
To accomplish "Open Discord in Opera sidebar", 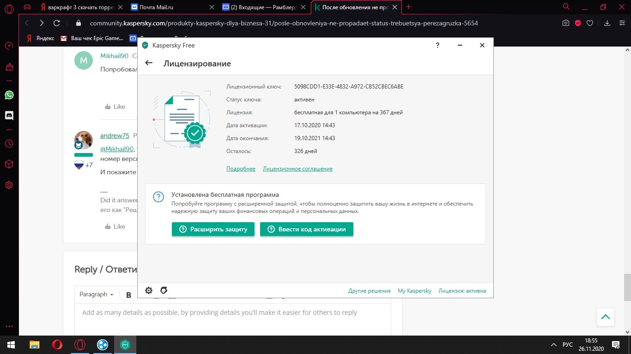I will [x=9, y=116].
